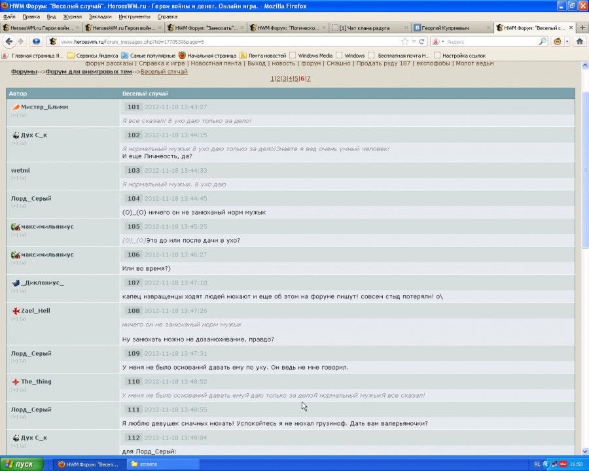Image resolution: width=589 pixels, height=471 pixels.
Task: Open the Инструменты menu
Action: pyautogui.click(x=135, y=16)
